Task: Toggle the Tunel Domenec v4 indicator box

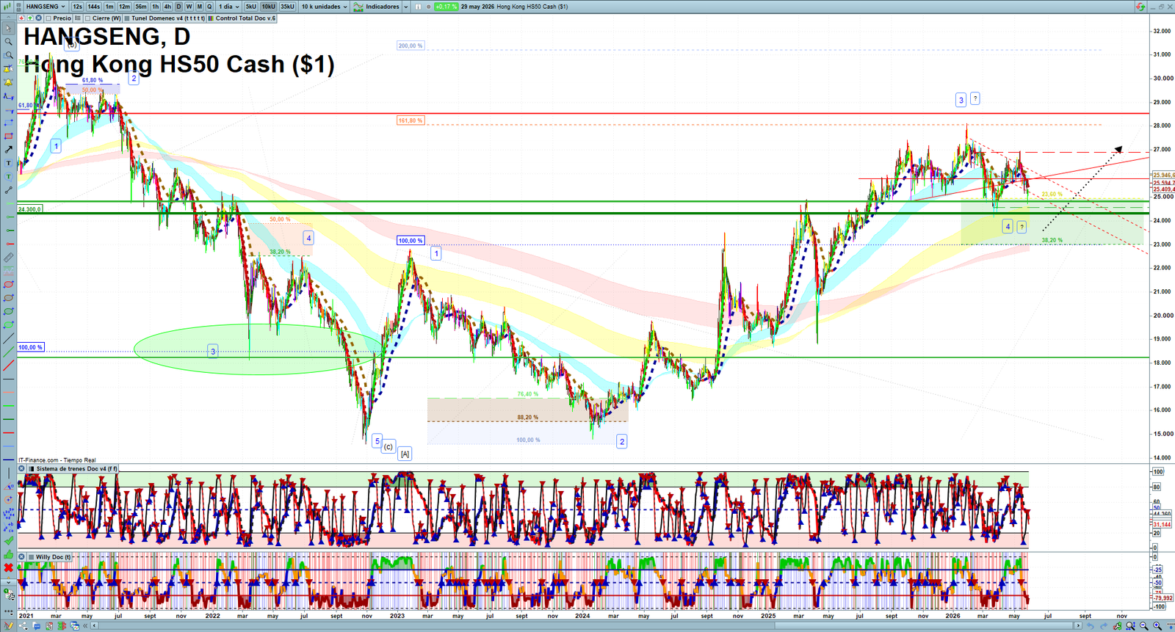Action: tap(126, 18)
